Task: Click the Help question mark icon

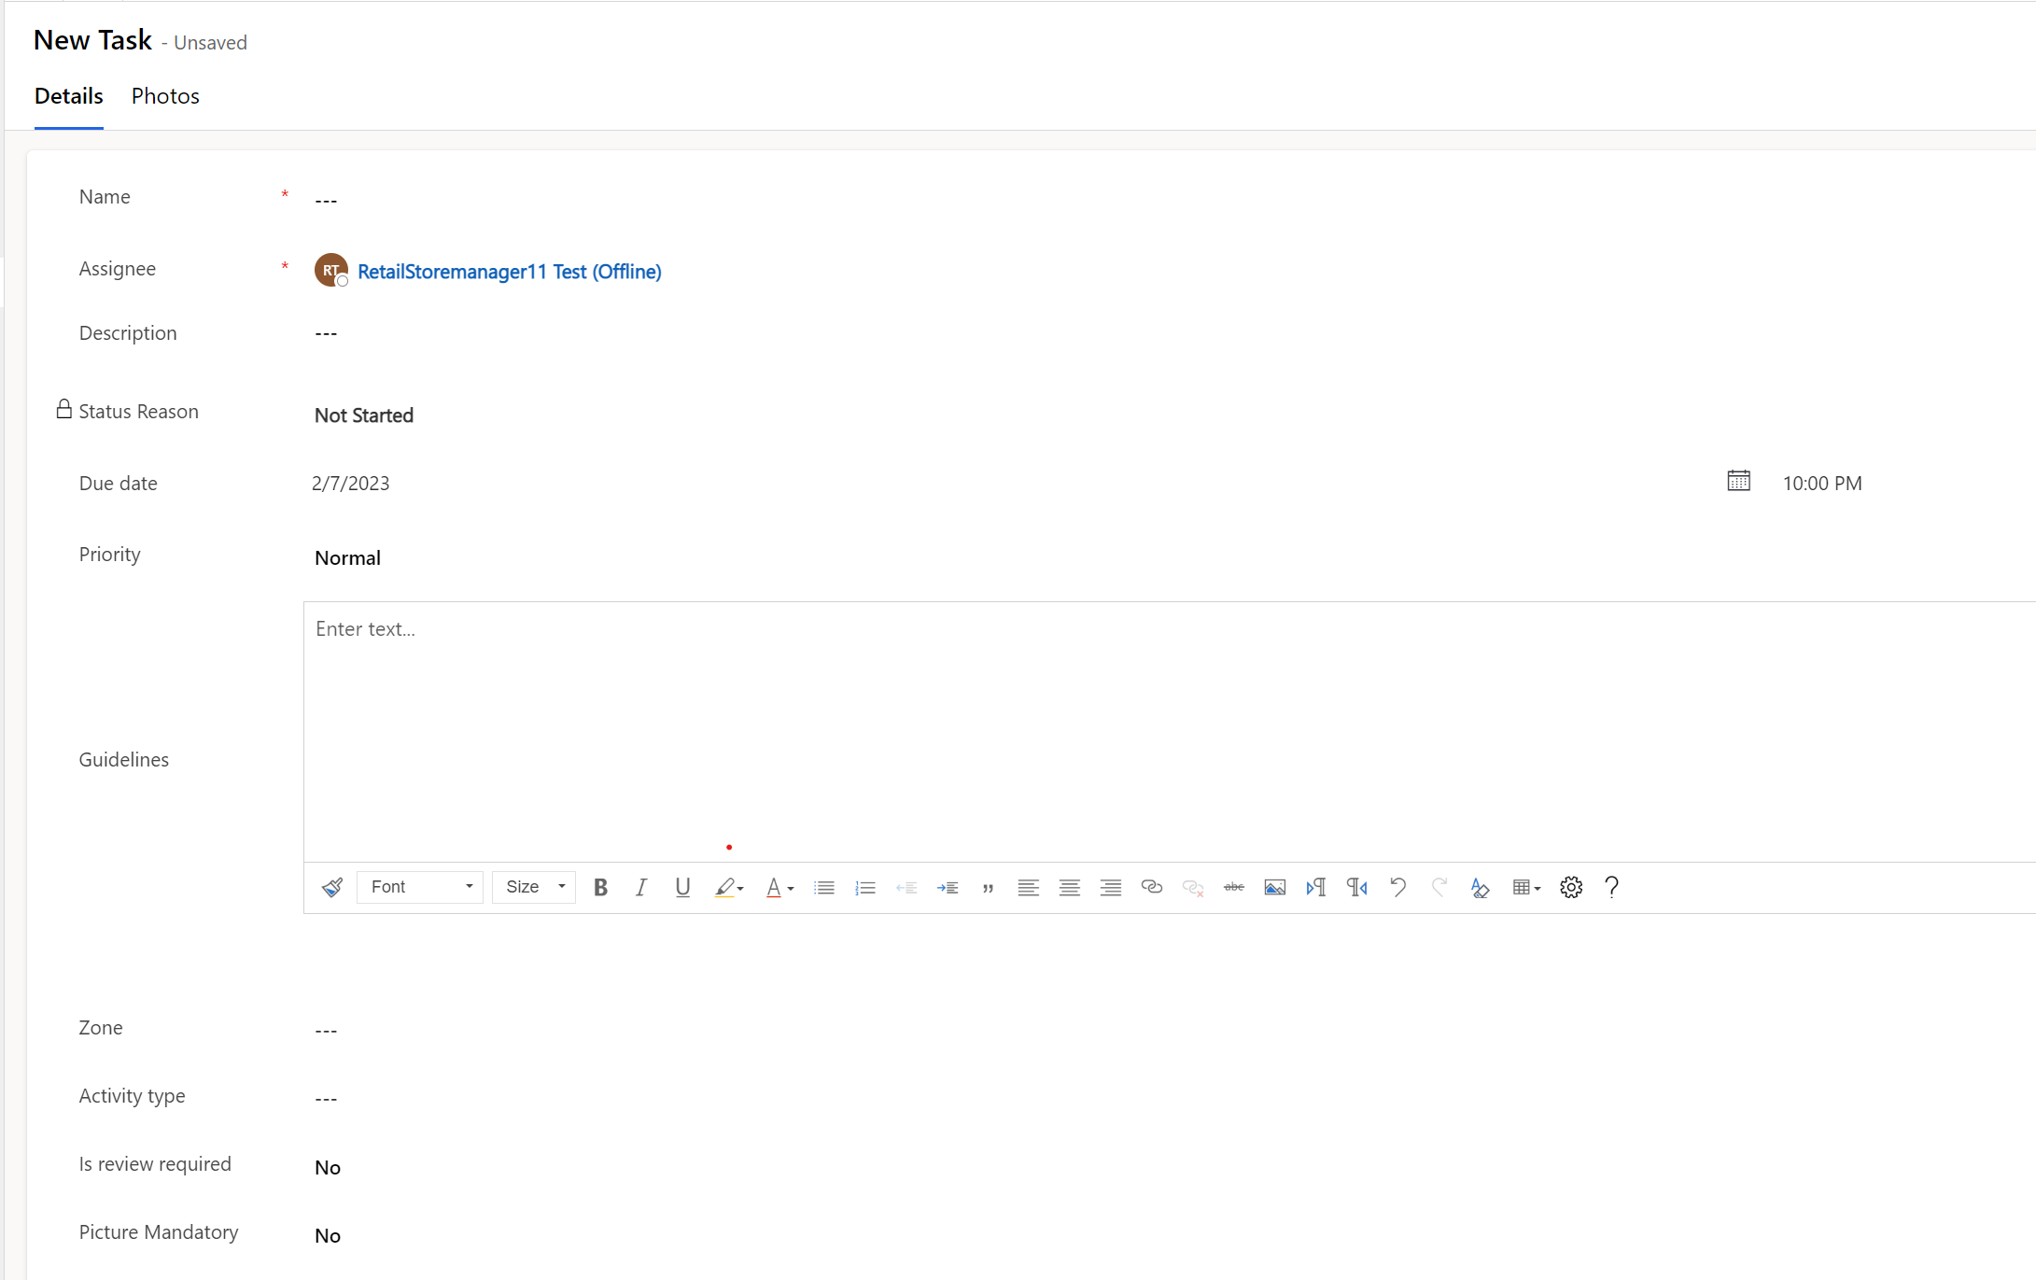Action: [x=1611, y=885]
